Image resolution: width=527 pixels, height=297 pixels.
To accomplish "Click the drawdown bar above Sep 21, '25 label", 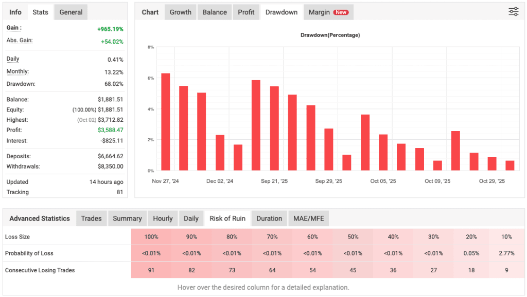I will pos(274,128).
